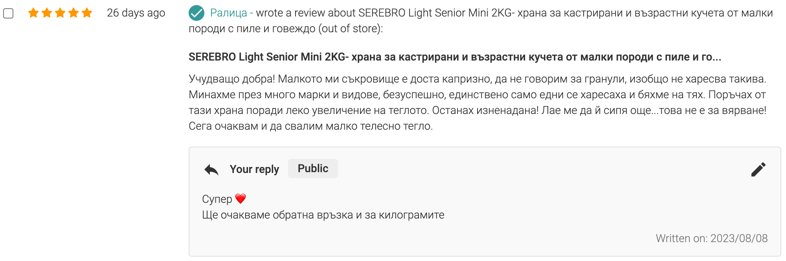This screenshot has width=786, height=261.
Task: Click the review body starting "Учудващо добра!"
Action: click(x=477, y=103)
